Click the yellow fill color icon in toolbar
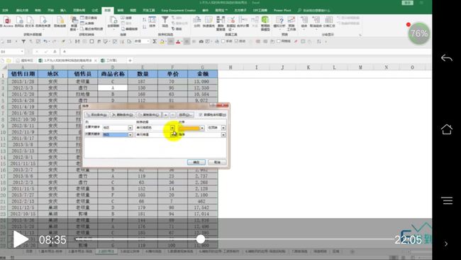This screenshot has height=260, width=461. pos(162,41)
